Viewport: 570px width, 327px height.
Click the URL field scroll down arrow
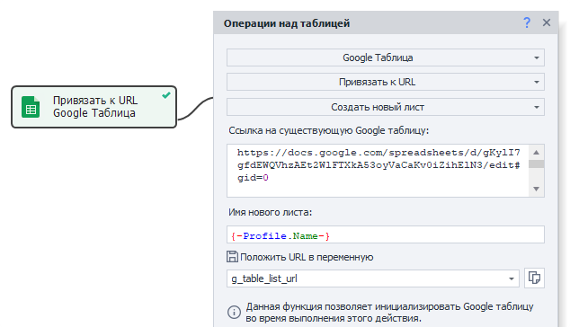pos(536,189)
